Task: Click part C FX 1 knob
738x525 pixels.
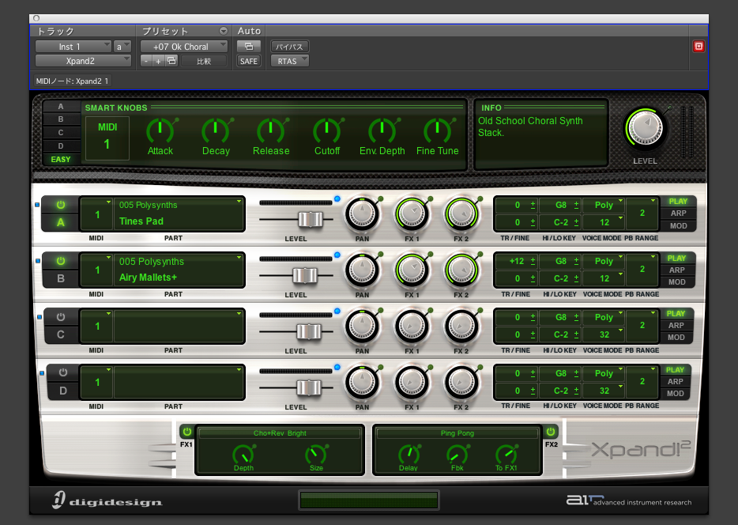Action: [412, 327]
